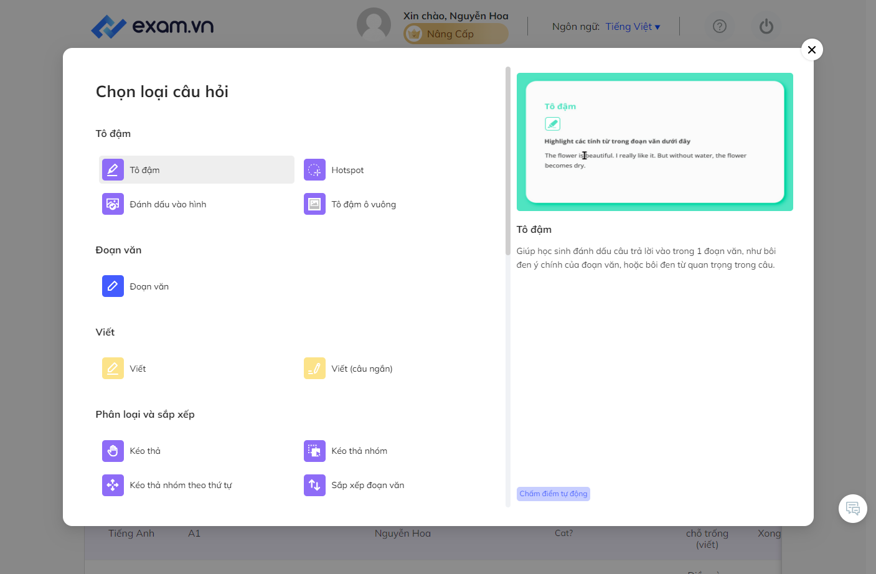The width and height of the screenshot is (876, 574).
Task: Click the A1 cell in background table
Action: point(194,533)
